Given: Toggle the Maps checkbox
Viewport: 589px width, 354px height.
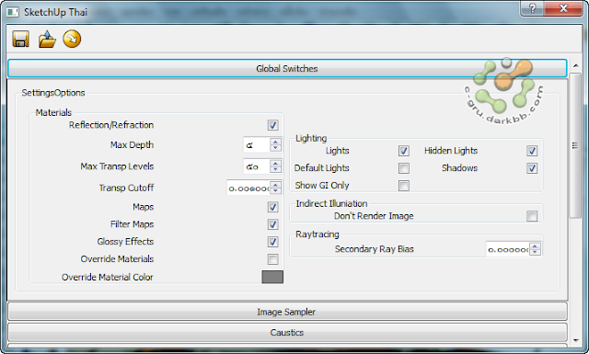Looking at the screenshot, I should click(273, 207).
